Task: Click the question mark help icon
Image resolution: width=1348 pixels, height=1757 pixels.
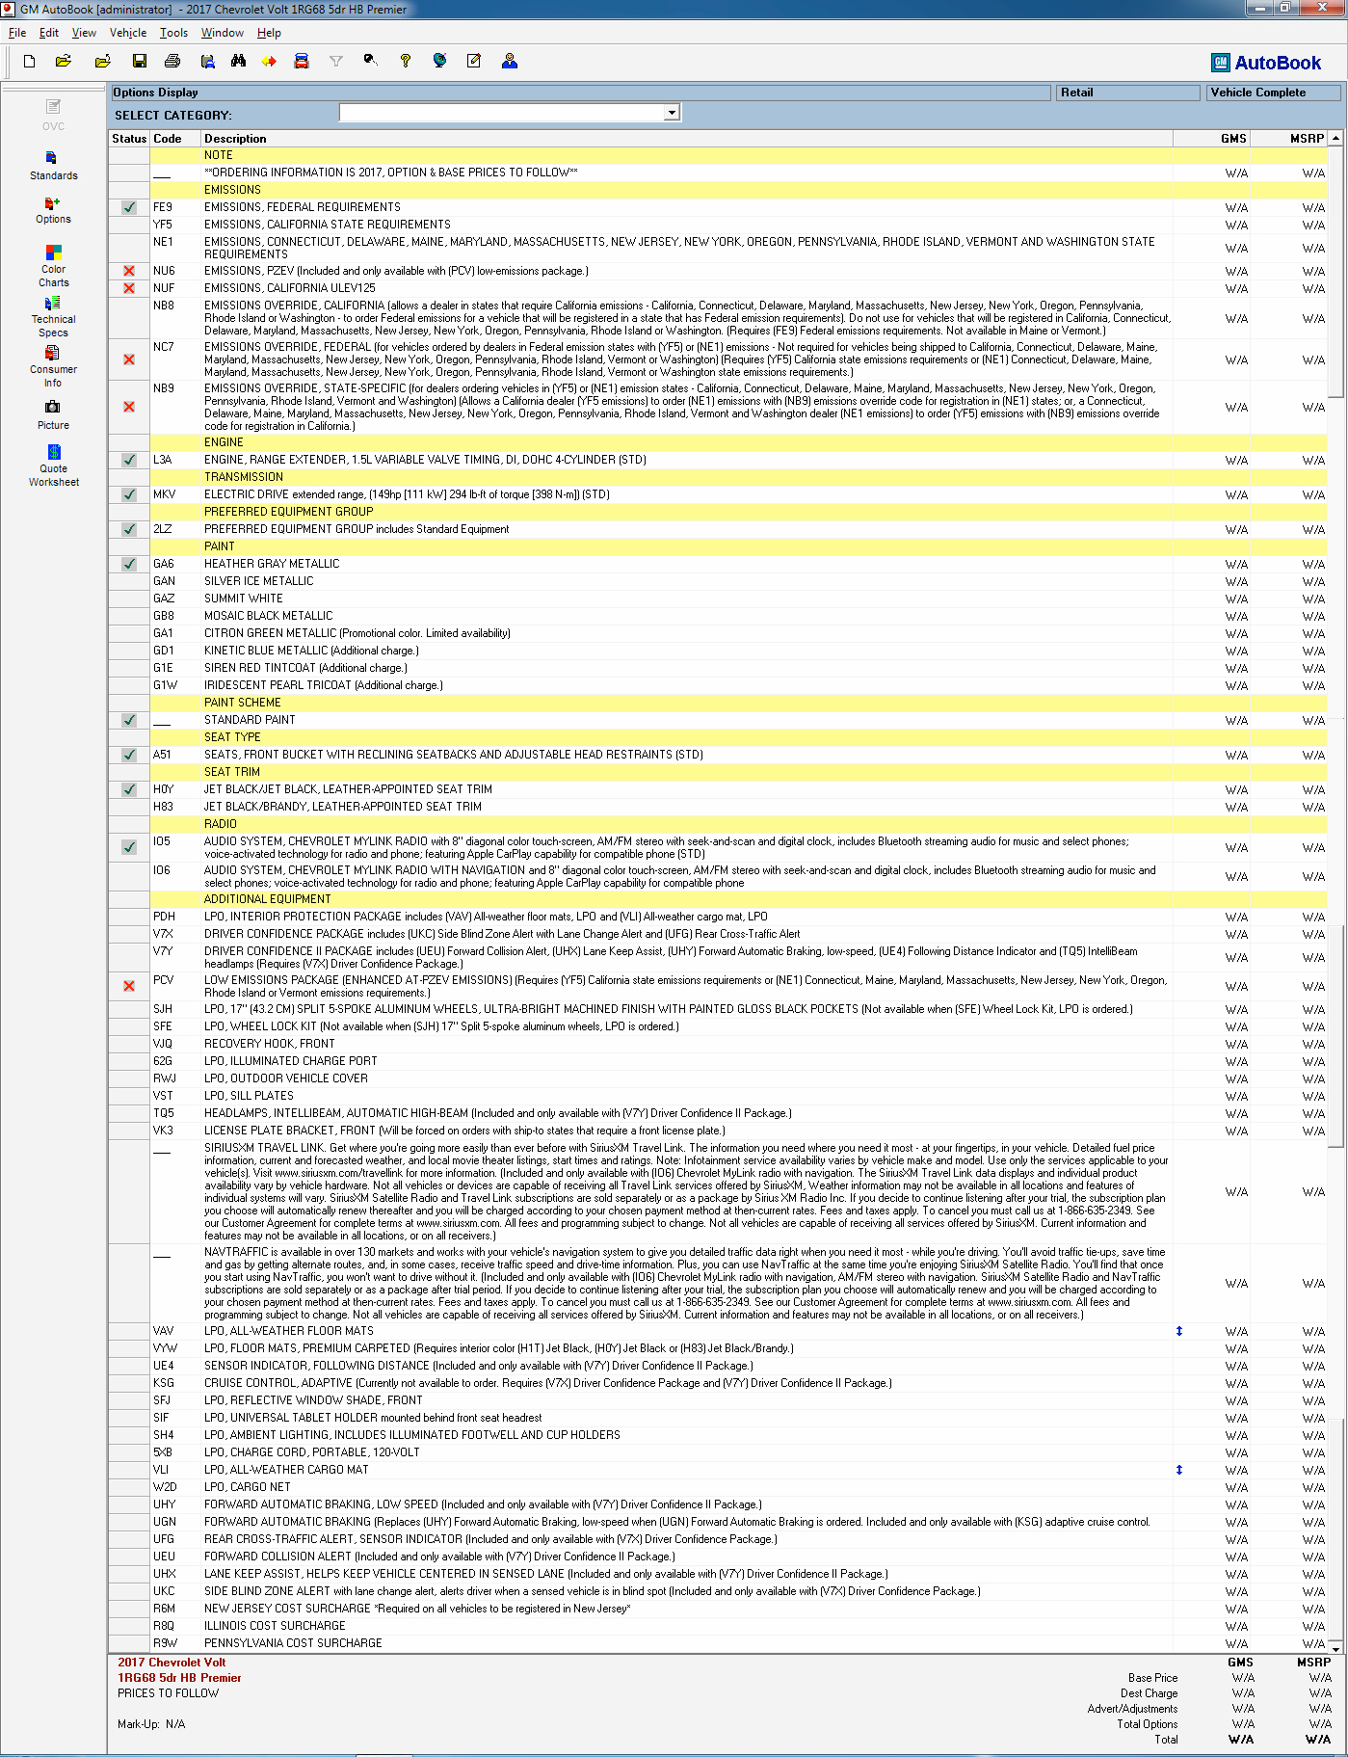Action: [406, 62]
